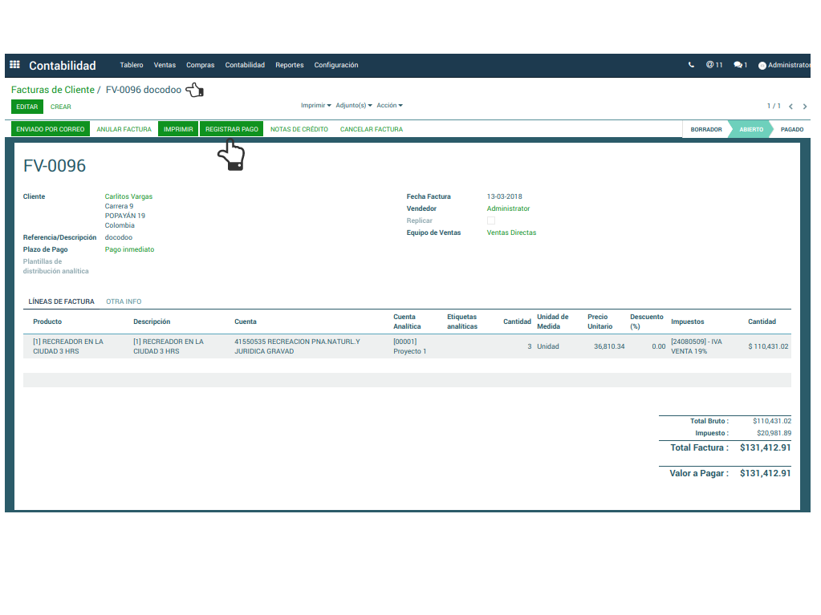The width and height of the screenshot is (821, 615).
Task: Expand the Acción dropdown
Action: tap(389, 106)
